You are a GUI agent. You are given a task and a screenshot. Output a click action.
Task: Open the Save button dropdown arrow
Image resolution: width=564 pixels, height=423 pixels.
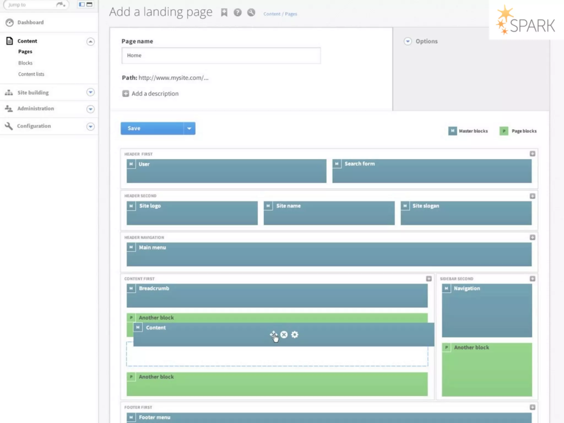pyautogui.click(x=189, y=128)
